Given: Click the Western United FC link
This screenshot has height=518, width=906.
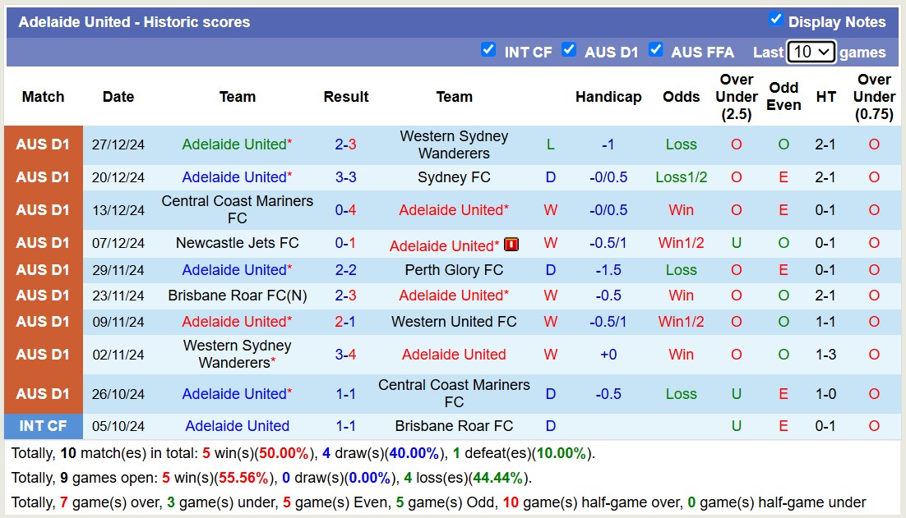Looking at the screenshot, I should (x=455, y=322).
